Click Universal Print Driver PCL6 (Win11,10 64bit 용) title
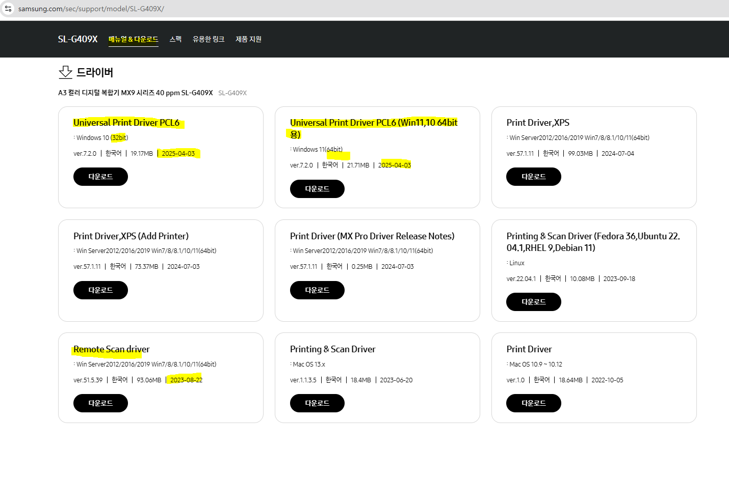 coord(374,128)
